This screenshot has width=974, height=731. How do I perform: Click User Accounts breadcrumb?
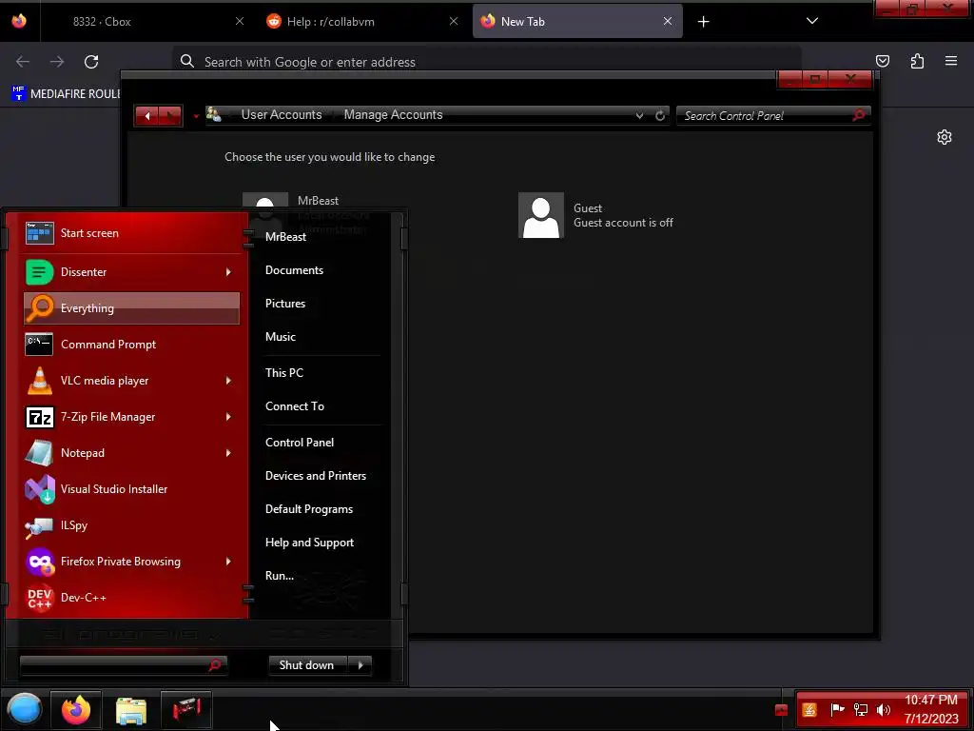[x=282, y=115]
